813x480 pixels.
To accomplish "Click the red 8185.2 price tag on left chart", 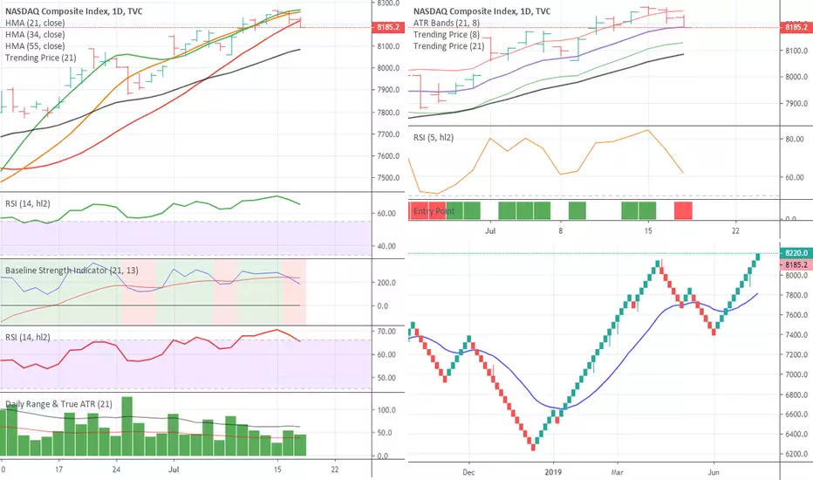I will (x=388, y=27).
